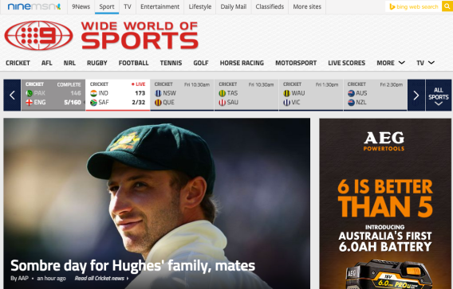The width and height of the screenshot is (453, 289).
Task: Go to the HORSE RACING section
Action: pos(242,63)
